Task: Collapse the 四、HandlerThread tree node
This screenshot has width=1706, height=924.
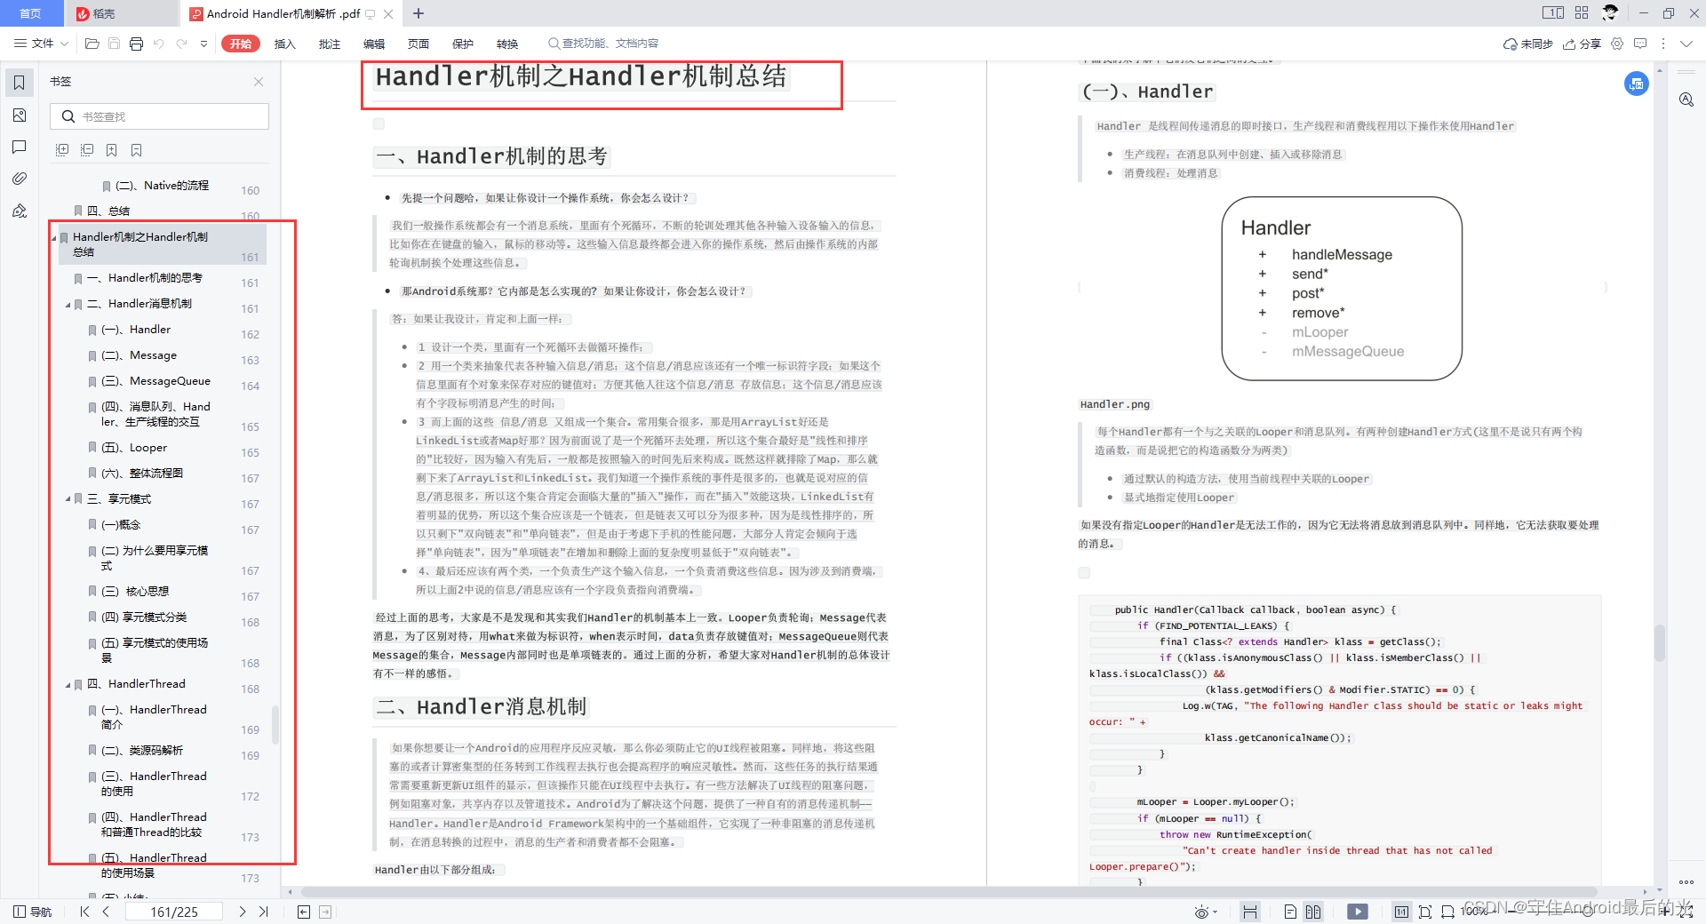Action: click(x=68, y=685)
